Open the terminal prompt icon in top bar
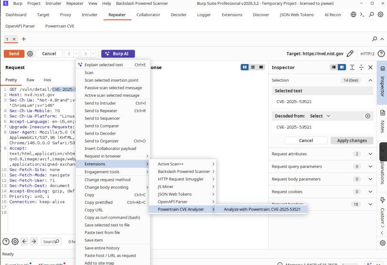 [362, 15]
